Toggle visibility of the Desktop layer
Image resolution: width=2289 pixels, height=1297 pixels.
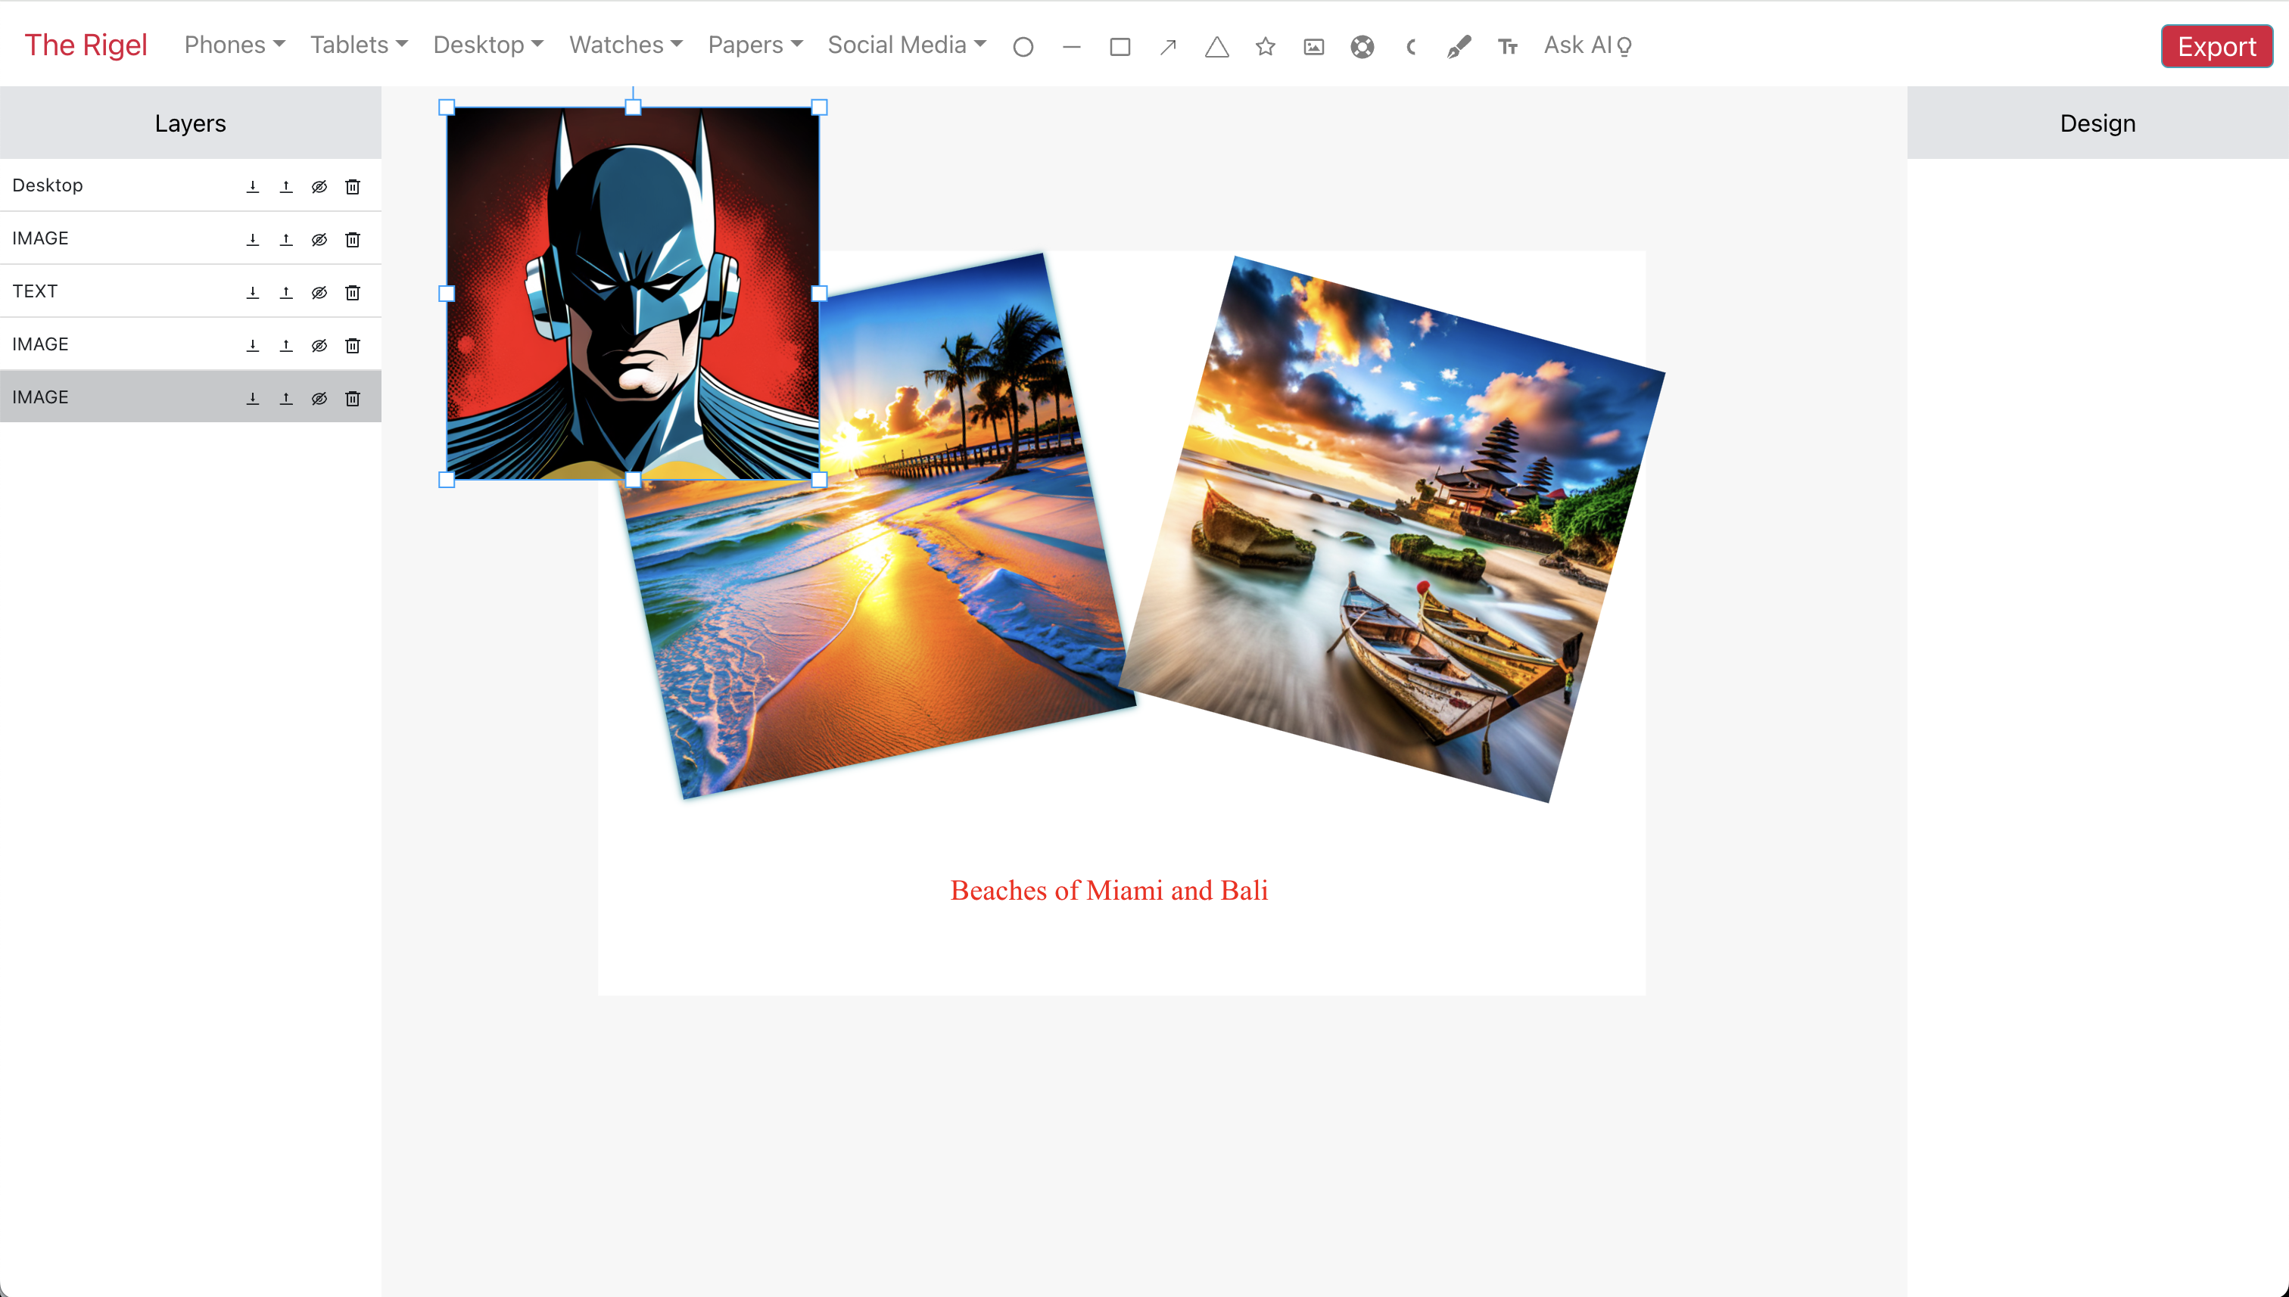[x=319, y=186]
